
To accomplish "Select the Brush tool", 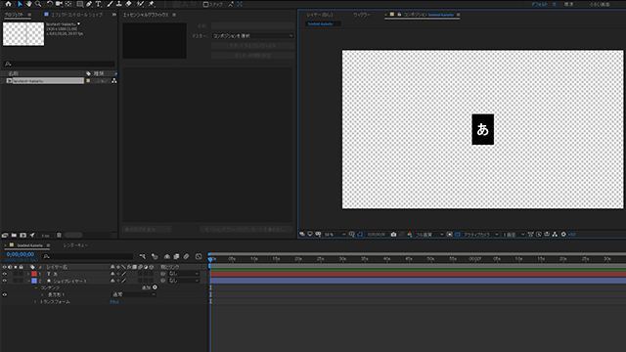I will (110, 4).
